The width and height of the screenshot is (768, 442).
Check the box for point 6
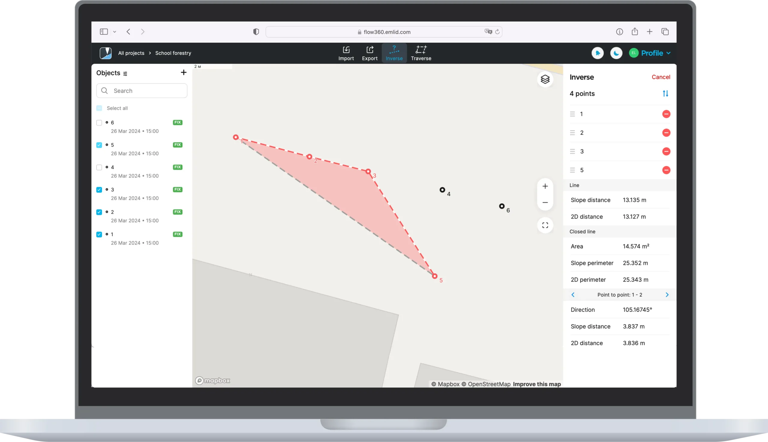[99, 123]
